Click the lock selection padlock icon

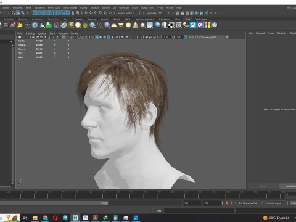pos(73,13)
